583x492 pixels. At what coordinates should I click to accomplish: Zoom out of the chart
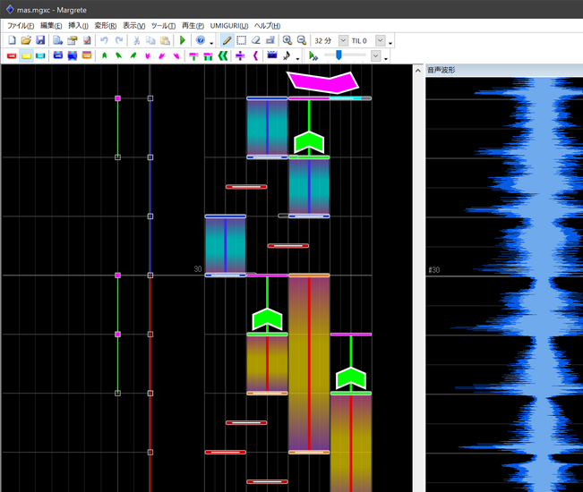click(302, 40)
